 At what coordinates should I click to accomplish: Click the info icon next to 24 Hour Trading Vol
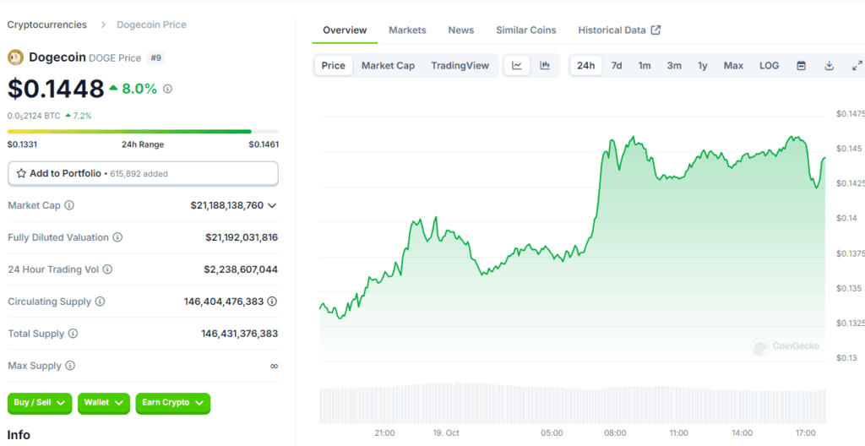[107, 269]
